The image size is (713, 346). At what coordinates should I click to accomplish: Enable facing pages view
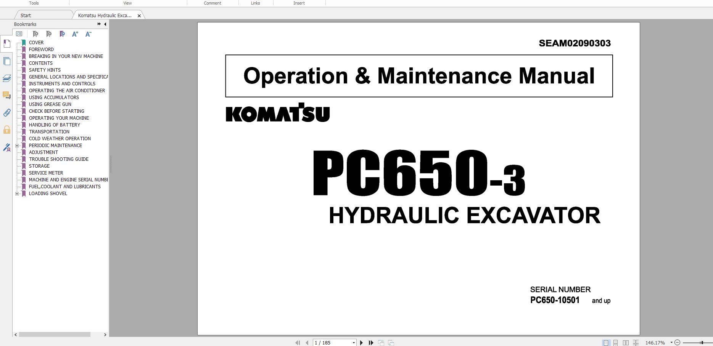pos(626,343)
